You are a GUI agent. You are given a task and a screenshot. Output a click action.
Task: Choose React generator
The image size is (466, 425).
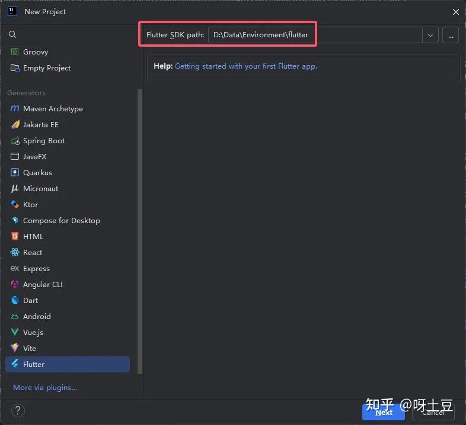coord(68,253)
